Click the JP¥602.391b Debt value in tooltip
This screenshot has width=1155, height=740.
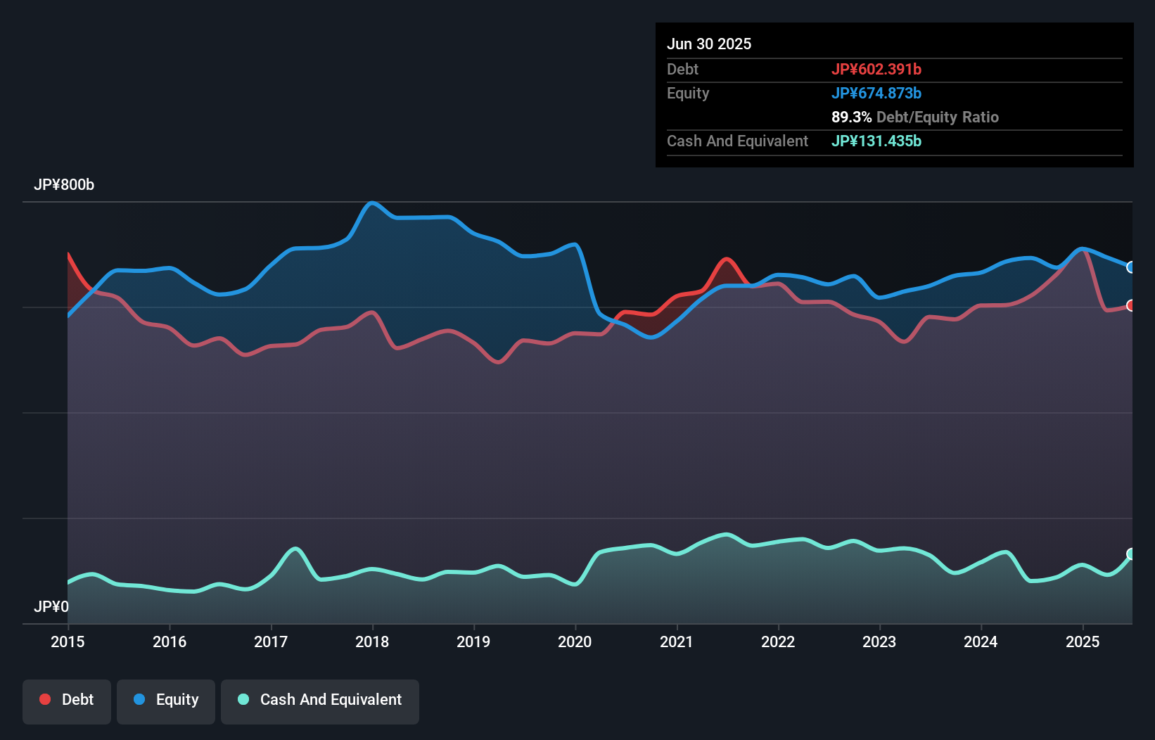point(876,69)
